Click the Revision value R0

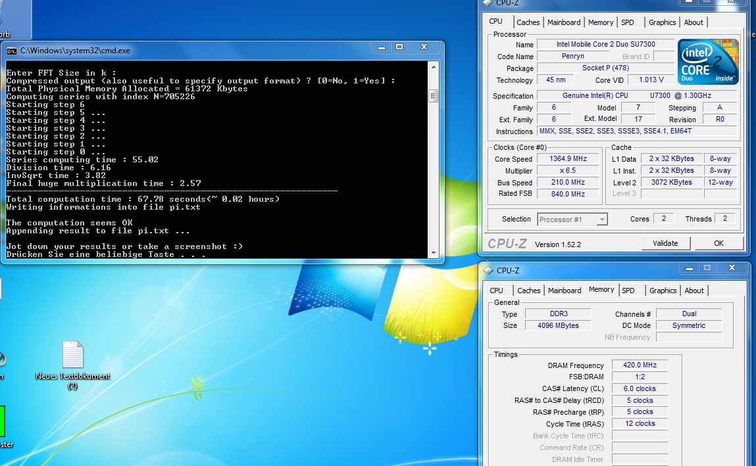point(720,119)
